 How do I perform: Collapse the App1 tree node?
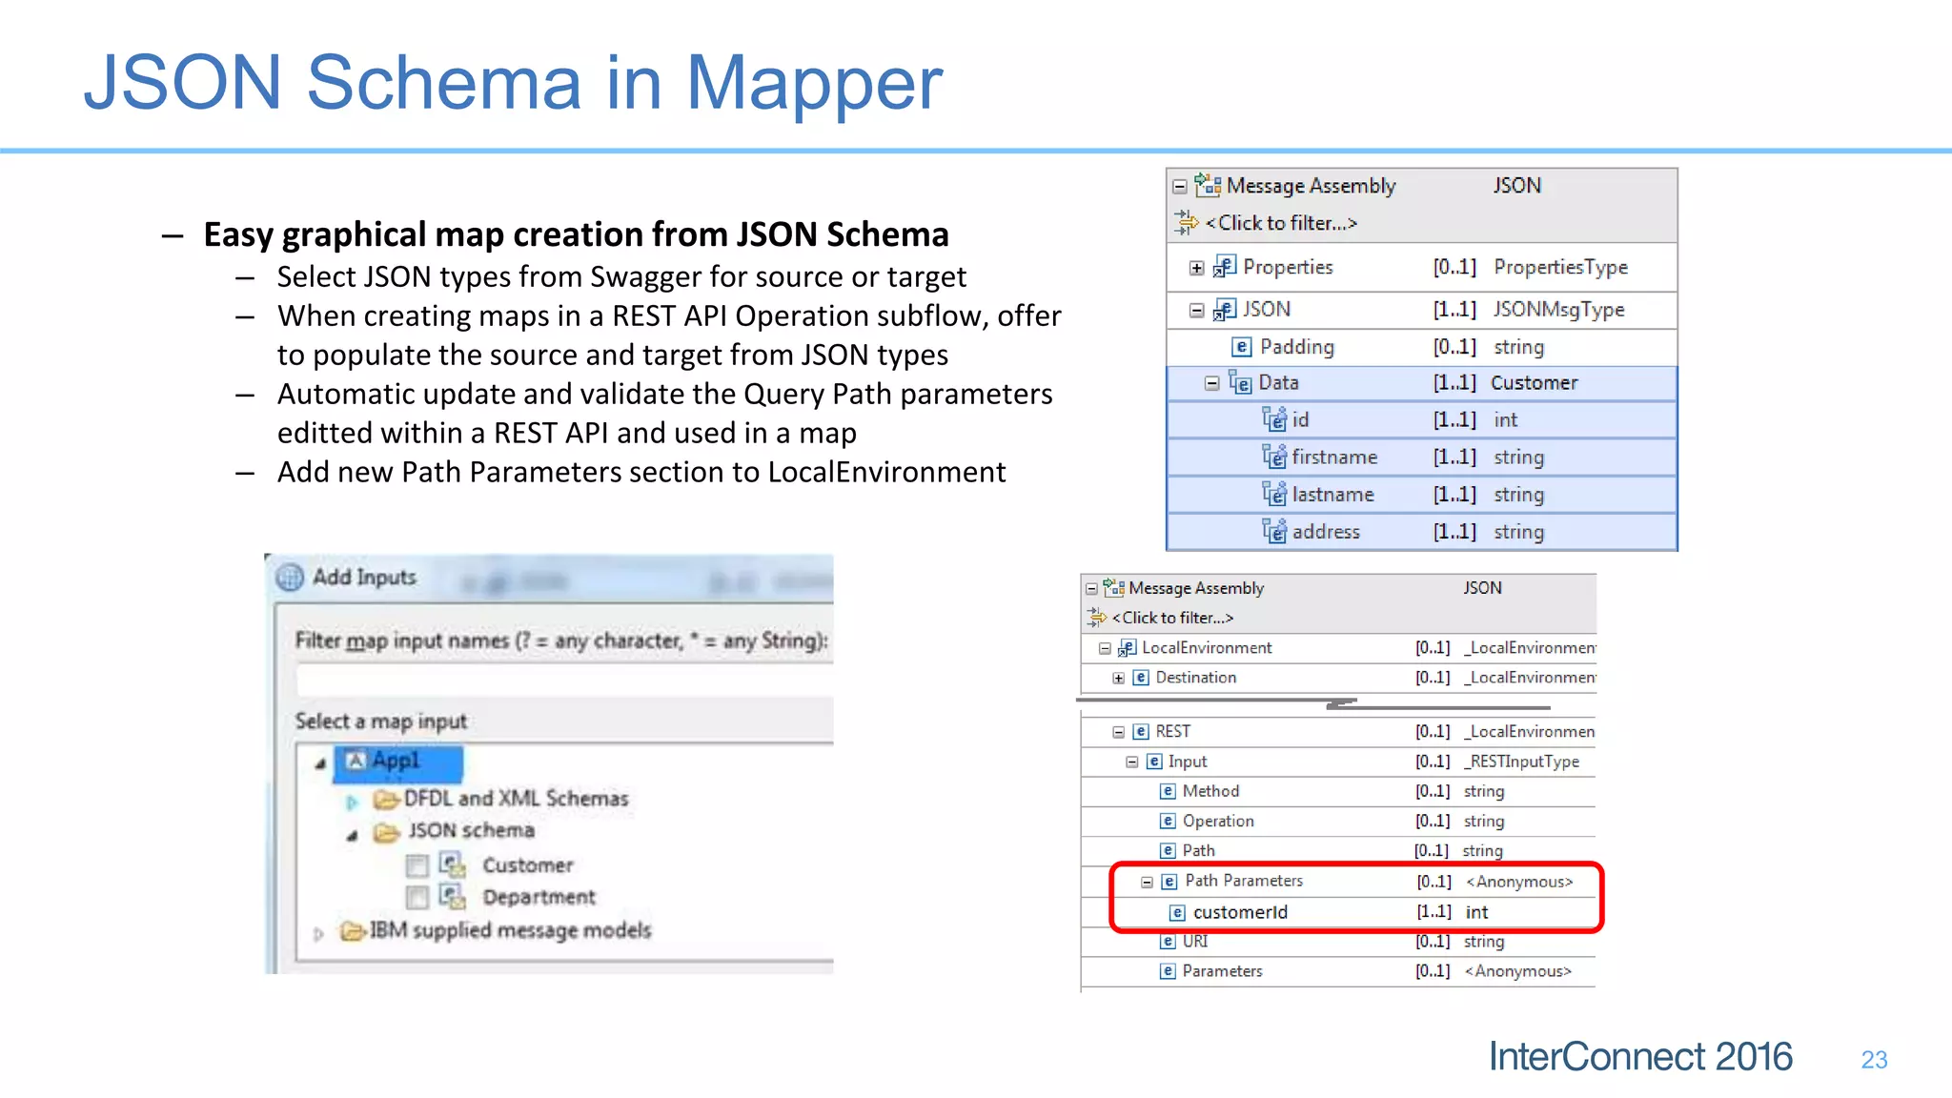[321, 763]
